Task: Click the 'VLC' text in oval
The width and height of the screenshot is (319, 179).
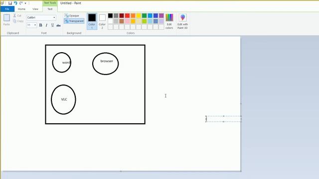Action: tap(64, 99)
